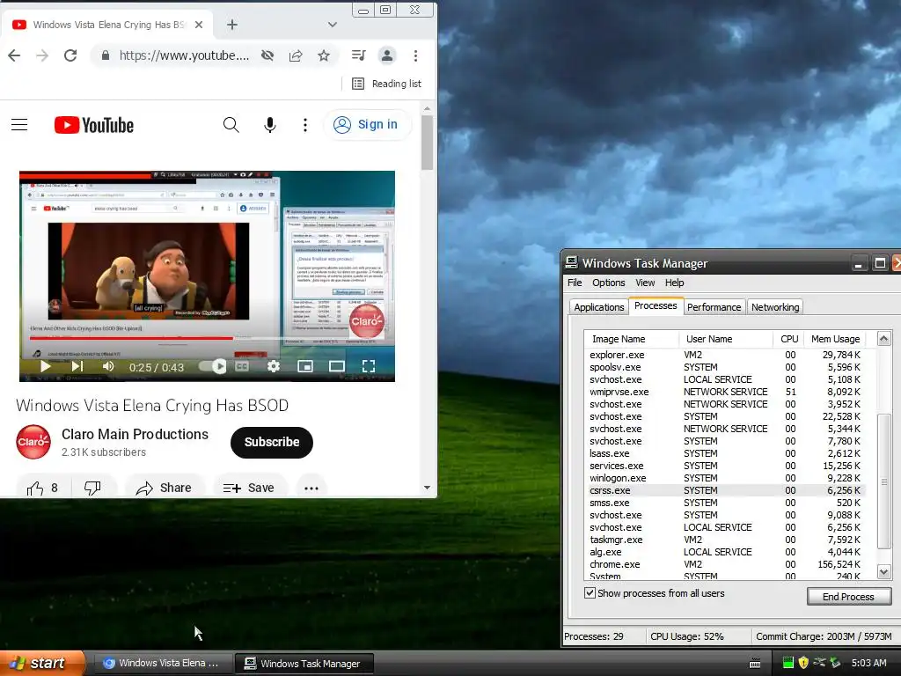Share the video
Image resolution: width=901 pixels, height=676 pixels.
(164, 488)
